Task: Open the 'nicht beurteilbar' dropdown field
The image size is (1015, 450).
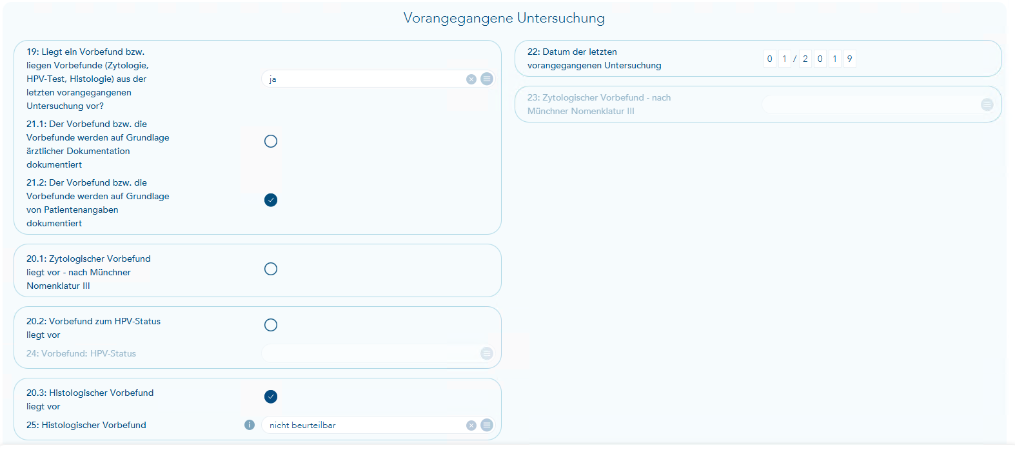Action: tap(379, 425)
